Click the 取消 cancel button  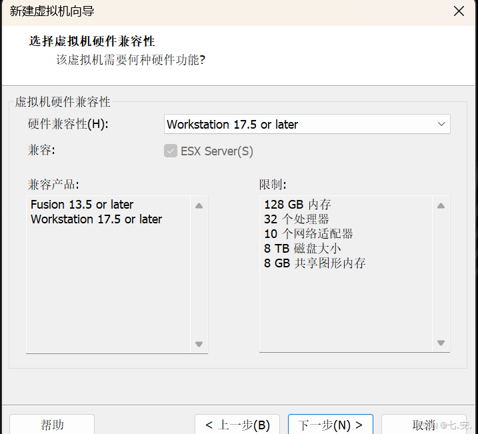424,424
